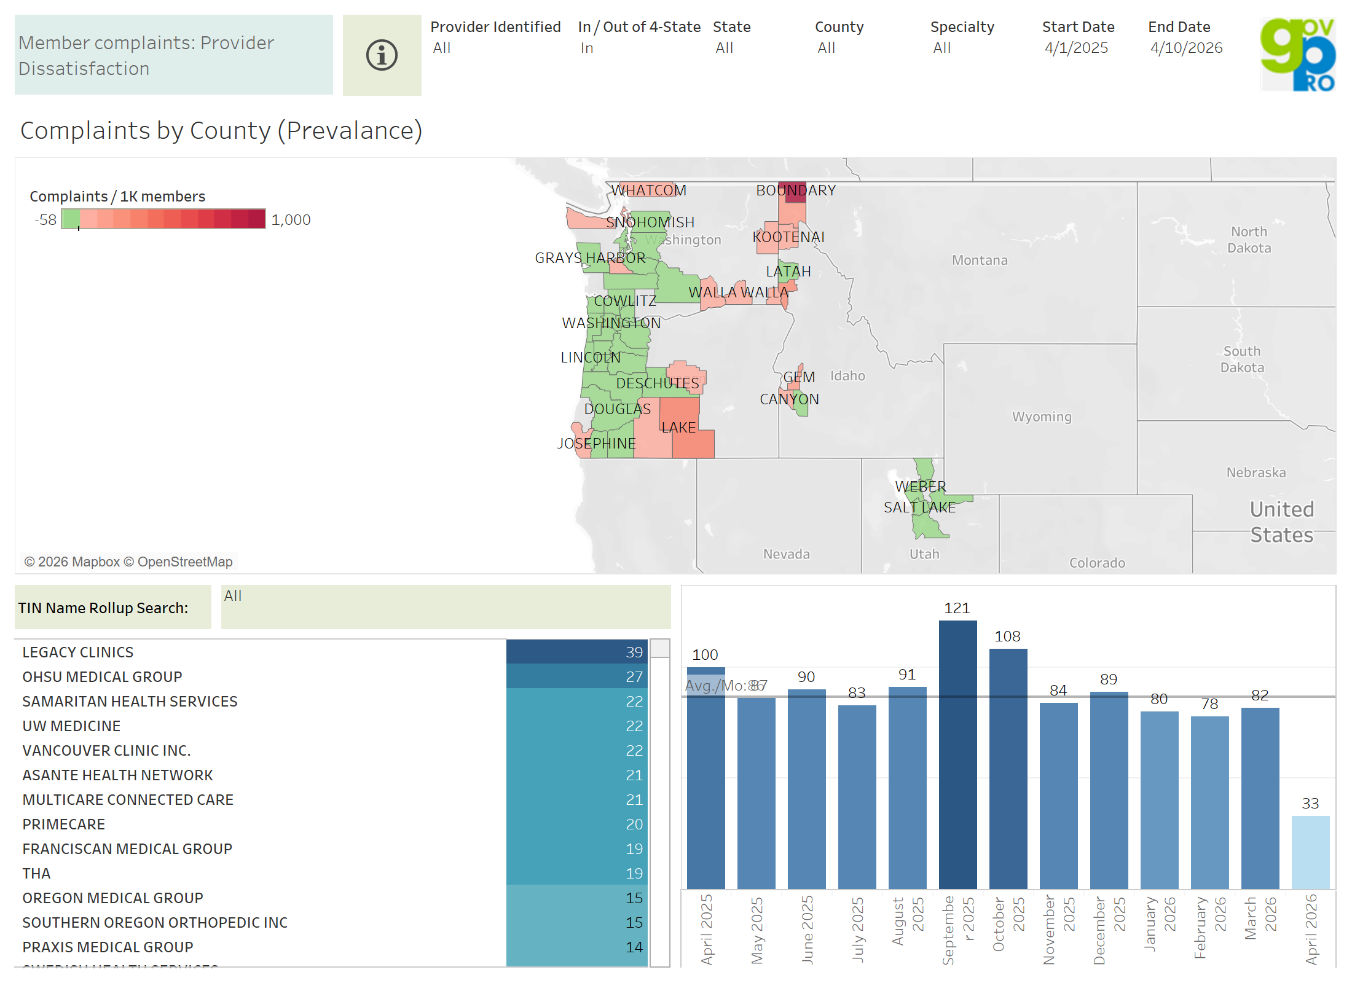Click the information circle icon
Image resolution: width=1352 pixels, height=983 pixels.
382,55
